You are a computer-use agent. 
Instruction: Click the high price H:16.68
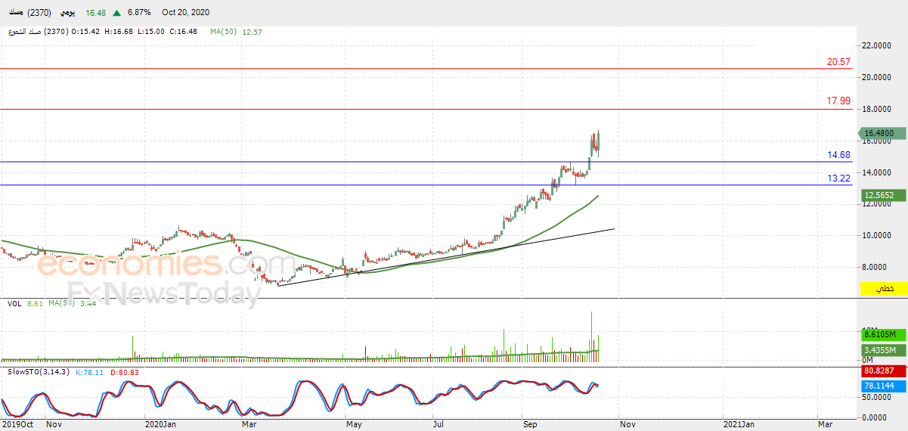pos(119,32)
